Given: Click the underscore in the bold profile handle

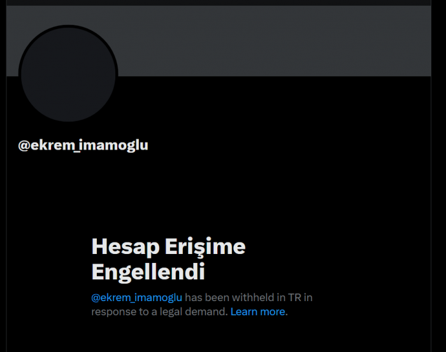Looking at the screenshot, I should pos(76,151).
